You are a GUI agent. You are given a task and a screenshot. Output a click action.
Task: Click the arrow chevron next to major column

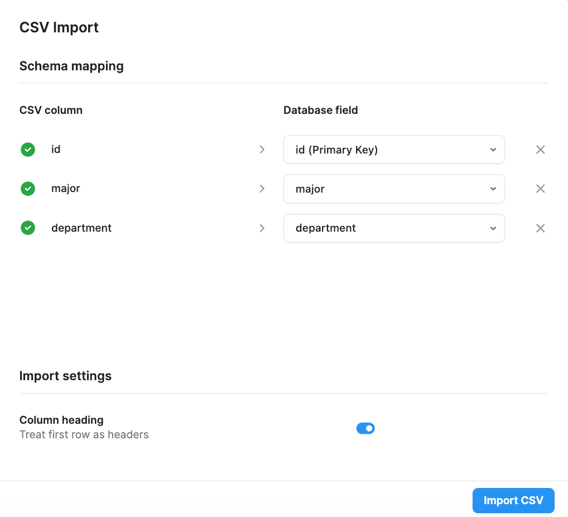point(262,189)
